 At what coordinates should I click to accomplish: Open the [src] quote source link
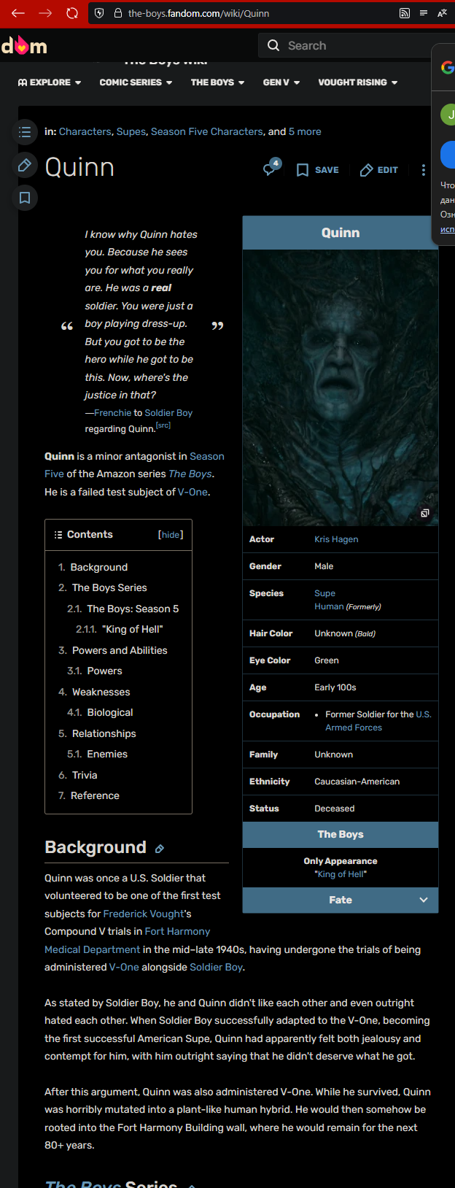(x=163, y=425)
